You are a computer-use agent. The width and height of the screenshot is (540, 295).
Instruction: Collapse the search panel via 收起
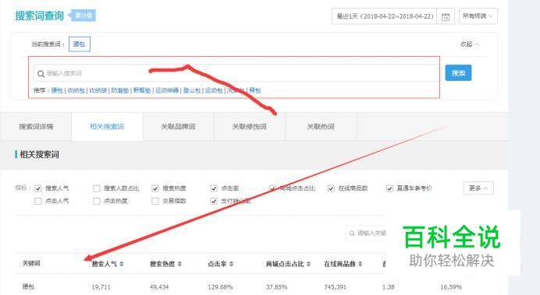pos(470,44)
